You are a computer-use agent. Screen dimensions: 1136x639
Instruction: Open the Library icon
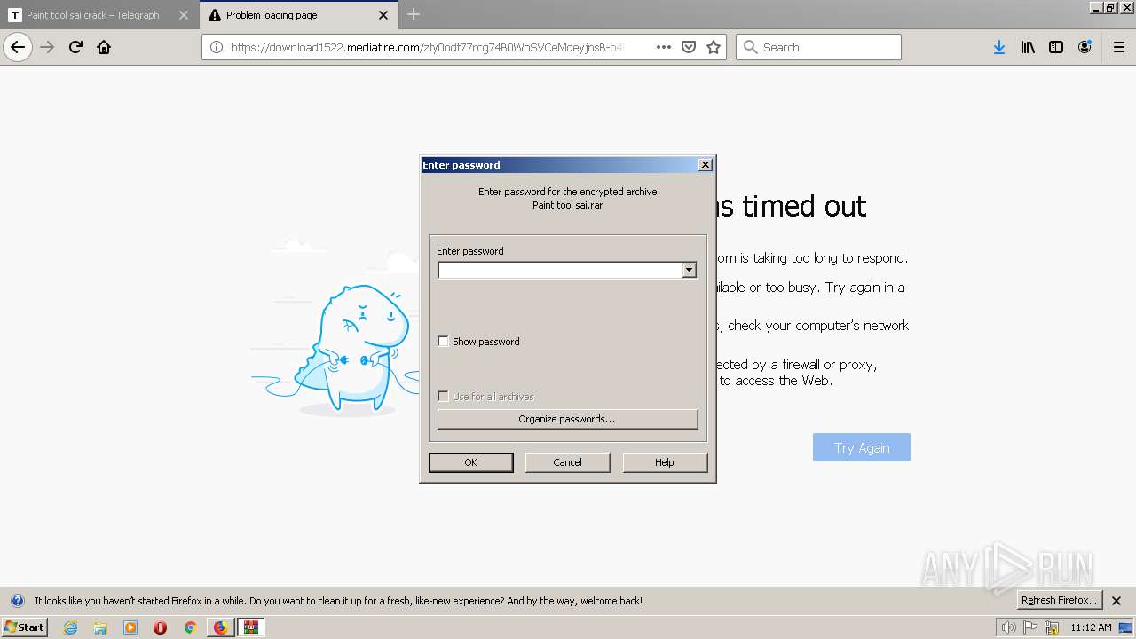(1028, 47)
